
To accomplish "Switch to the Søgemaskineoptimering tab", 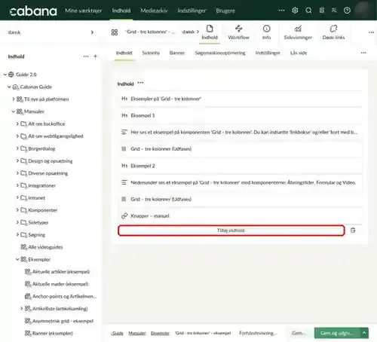I will (220, 53).
